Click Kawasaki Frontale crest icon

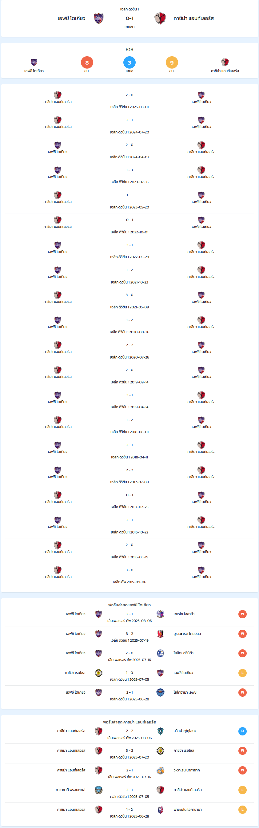[x=98, y=790]
